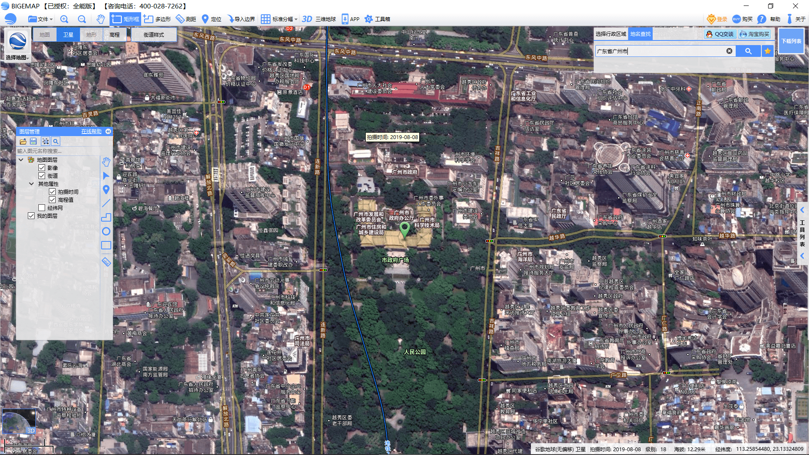This screenshot has height=455, width=809.
Task: Select the rectangle drawing tool
Action: coord(106,245)
